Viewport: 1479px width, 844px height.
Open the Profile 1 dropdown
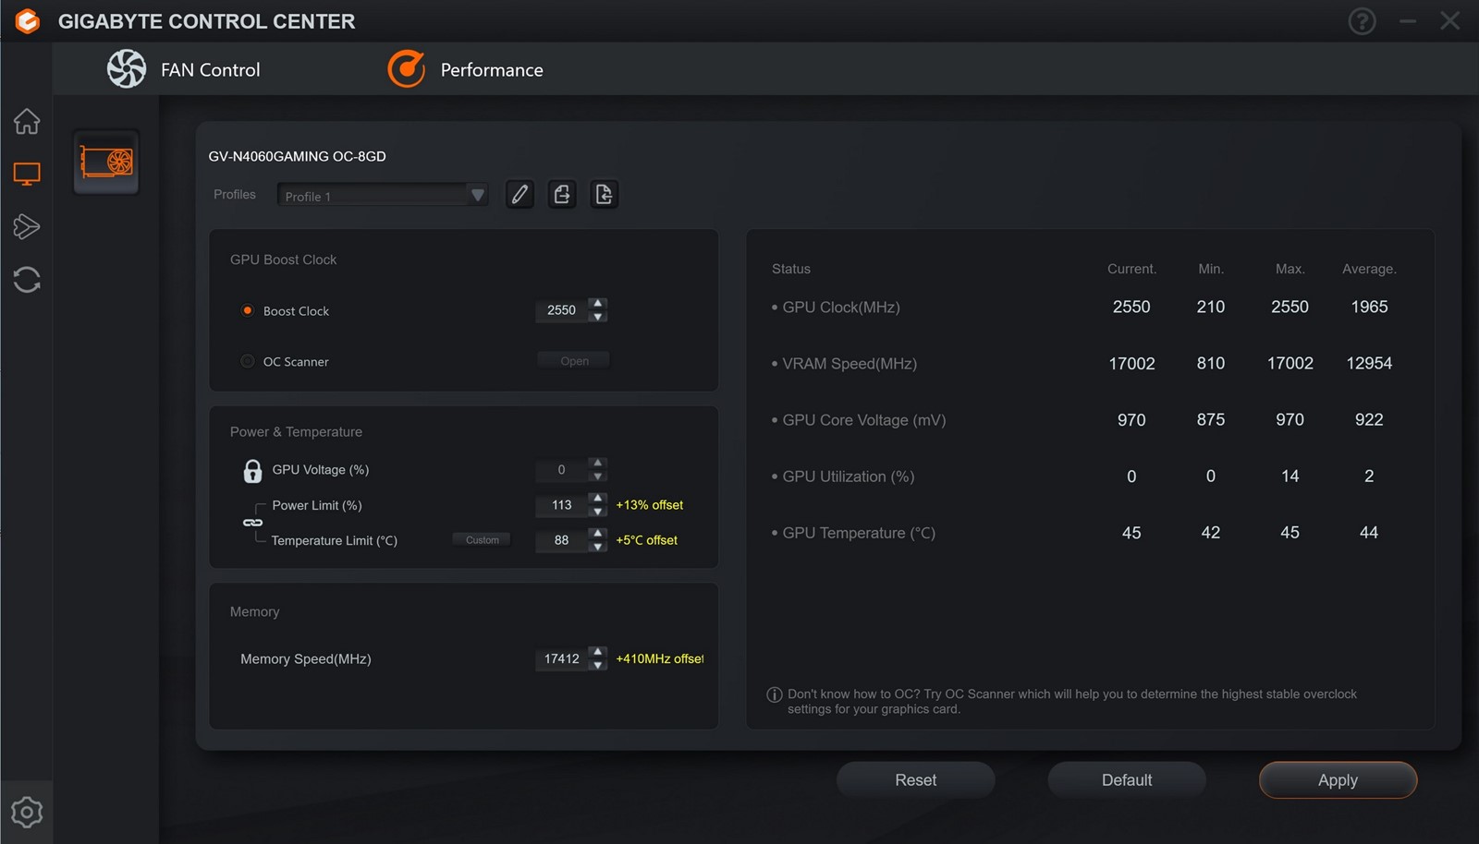(x=383, y=195)
